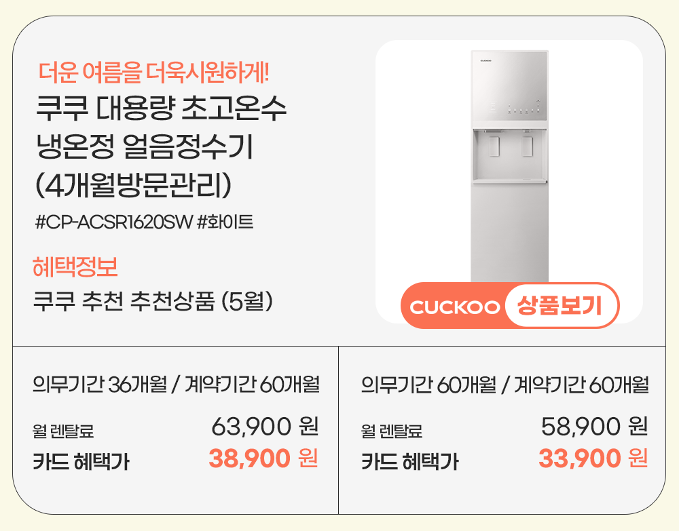Select the #CP-ACSR1620SW model hashtag
679x531 pixels.
click(113, 222)
